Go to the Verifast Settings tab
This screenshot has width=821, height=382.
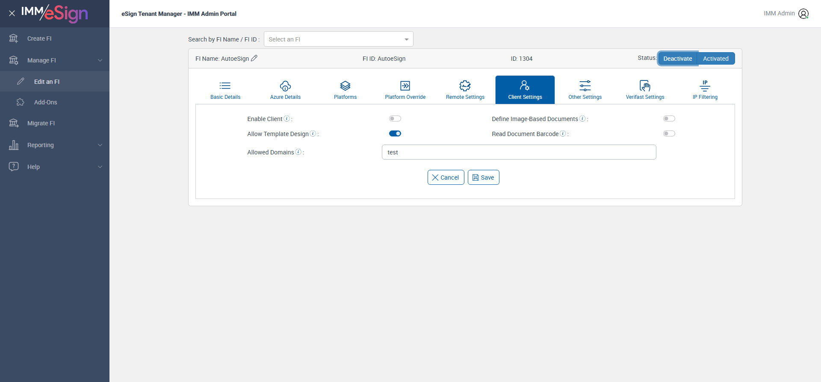coord(645,90)
